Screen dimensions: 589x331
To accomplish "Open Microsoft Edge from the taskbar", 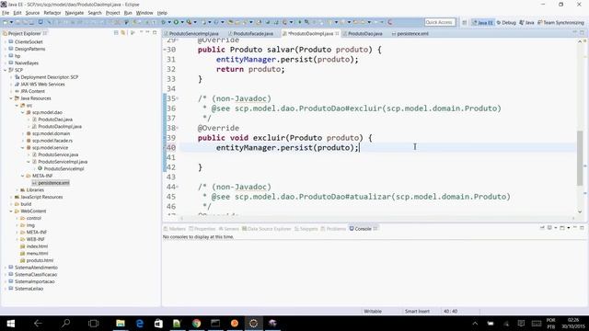I will pyautogui.click(x=139, y=323).
